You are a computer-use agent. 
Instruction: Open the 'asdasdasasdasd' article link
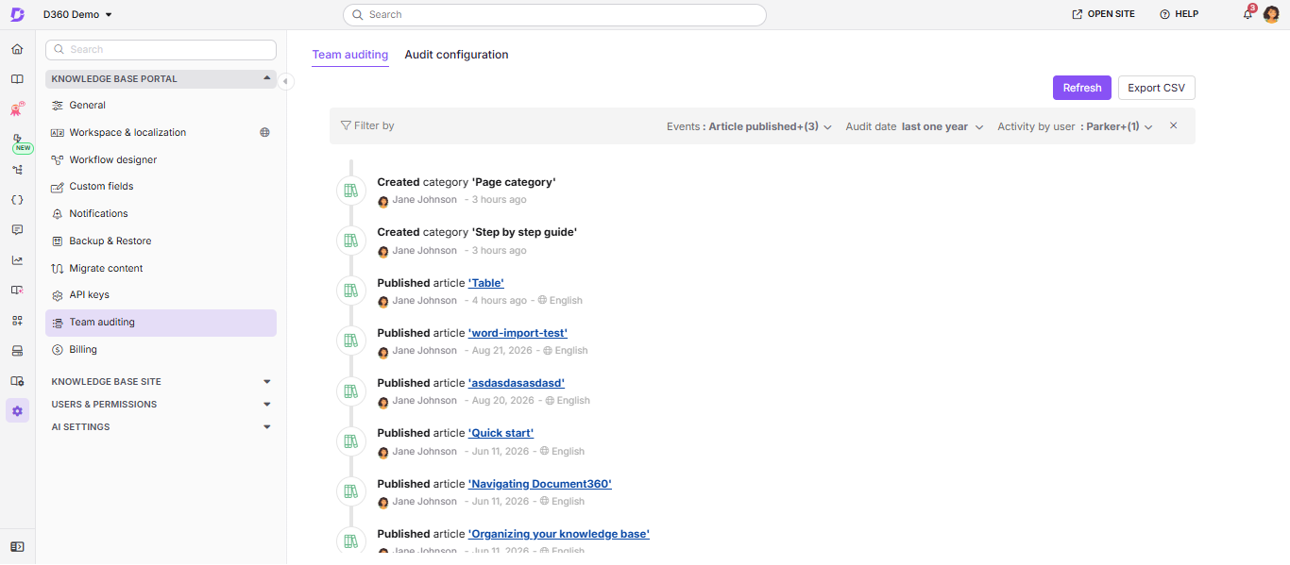pos(517,383)
